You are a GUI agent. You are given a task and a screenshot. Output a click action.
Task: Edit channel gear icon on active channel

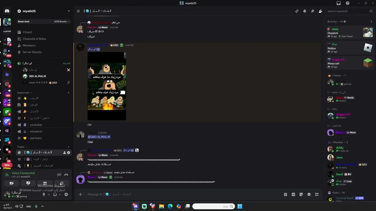click(69, 153)
